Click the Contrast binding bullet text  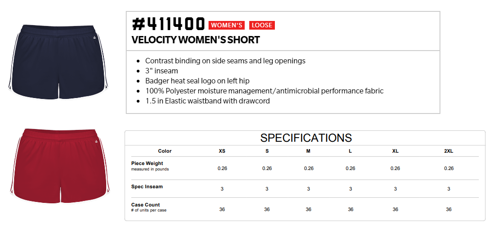coord(225,61)
